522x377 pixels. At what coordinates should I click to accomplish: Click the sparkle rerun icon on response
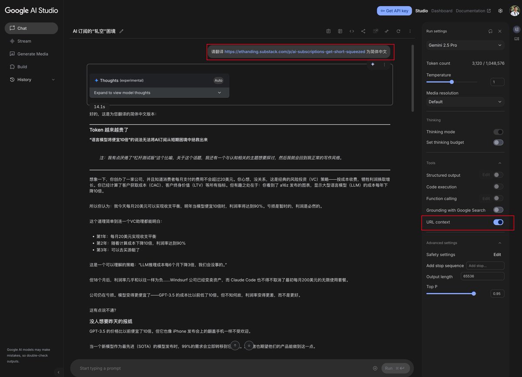click(x=373, y=64)
